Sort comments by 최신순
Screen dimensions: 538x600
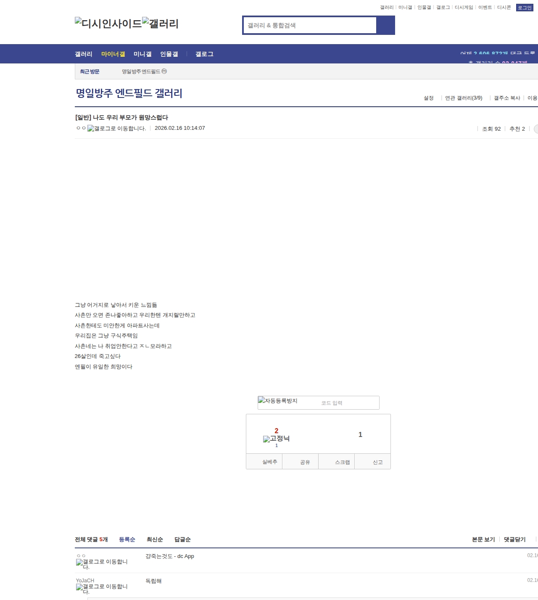click(155, 539)
